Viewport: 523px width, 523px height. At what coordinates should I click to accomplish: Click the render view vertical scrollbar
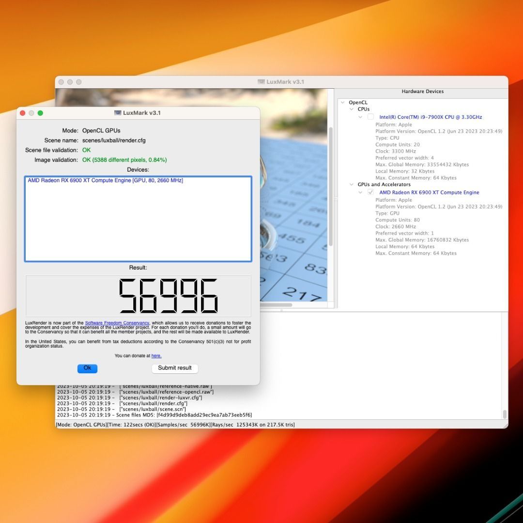331,184
